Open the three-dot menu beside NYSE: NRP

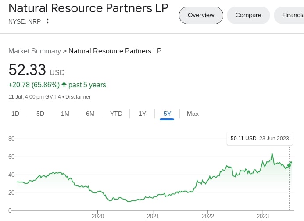point(48,21)
